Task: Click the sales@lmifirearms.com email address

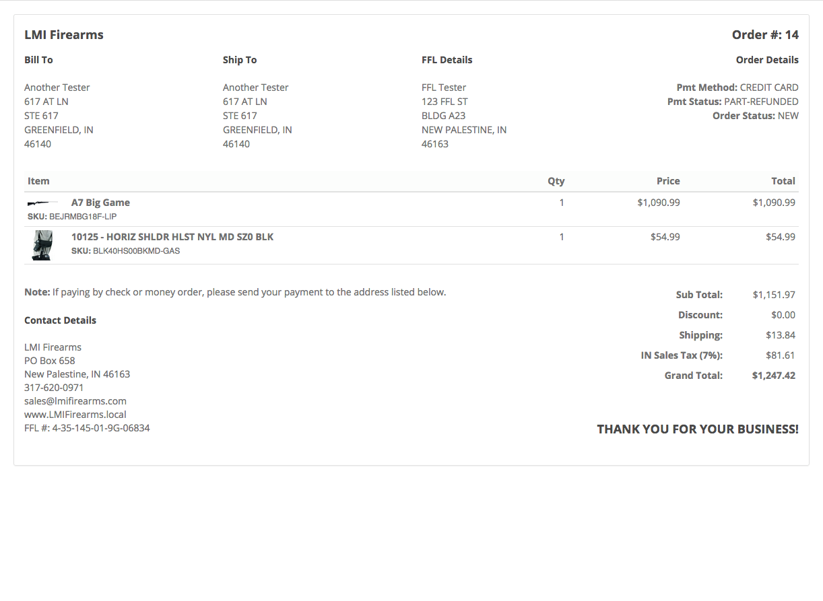Action: coord(75,401)
